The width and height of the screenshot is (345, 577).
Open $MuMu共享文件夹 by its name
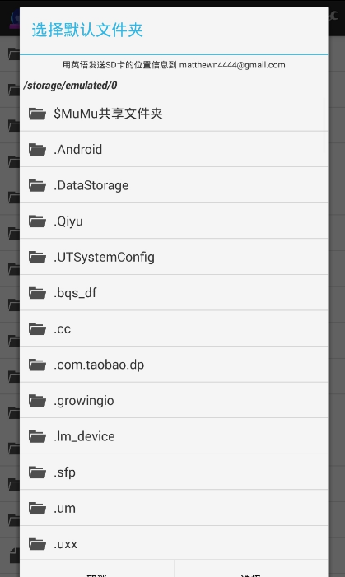[x=108, y=114]
